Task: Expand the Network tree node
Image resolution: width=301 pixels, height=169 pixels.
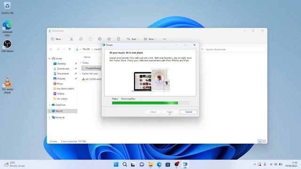Action: pos(49,117)
